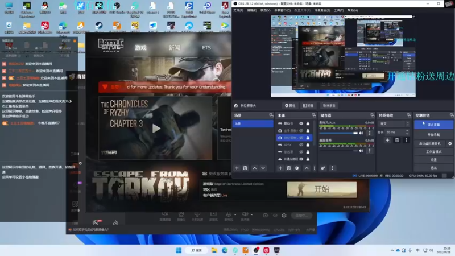The height and width of the screenshot is (256, 455).
Task: Open 麦克风/Aux three-dot options menu
Action: 369,133
